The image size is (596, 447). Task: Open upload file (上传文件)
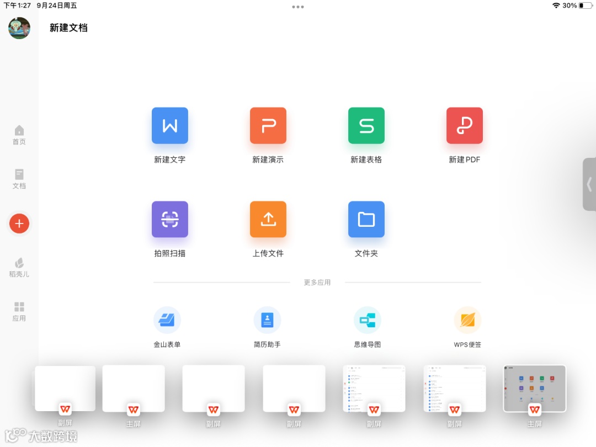[x=268, y=219]
